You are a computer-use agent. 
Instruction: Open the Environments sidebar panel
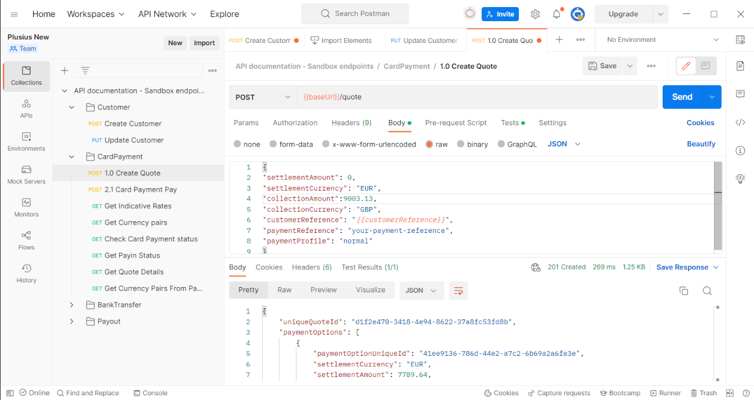pyautogui.click(x=27, y=142)
